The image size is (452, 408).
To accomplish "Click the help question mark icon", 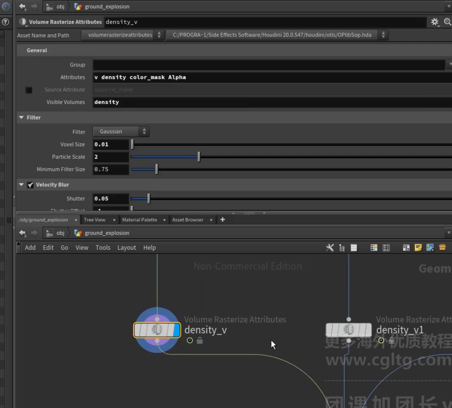I will (x=5, y=22).
